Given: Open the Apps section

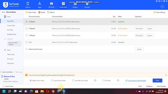Looking at the screenshot, I should (40, 5).
